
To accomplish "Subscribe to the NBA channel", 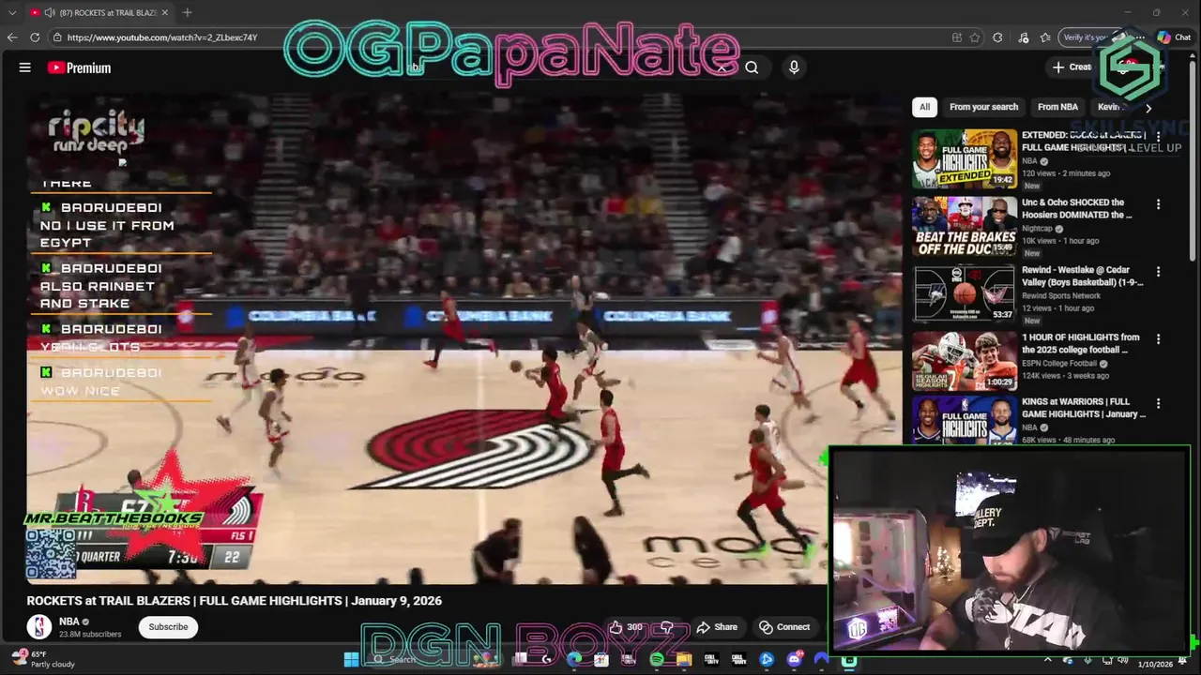I will [x=169, y=627].
